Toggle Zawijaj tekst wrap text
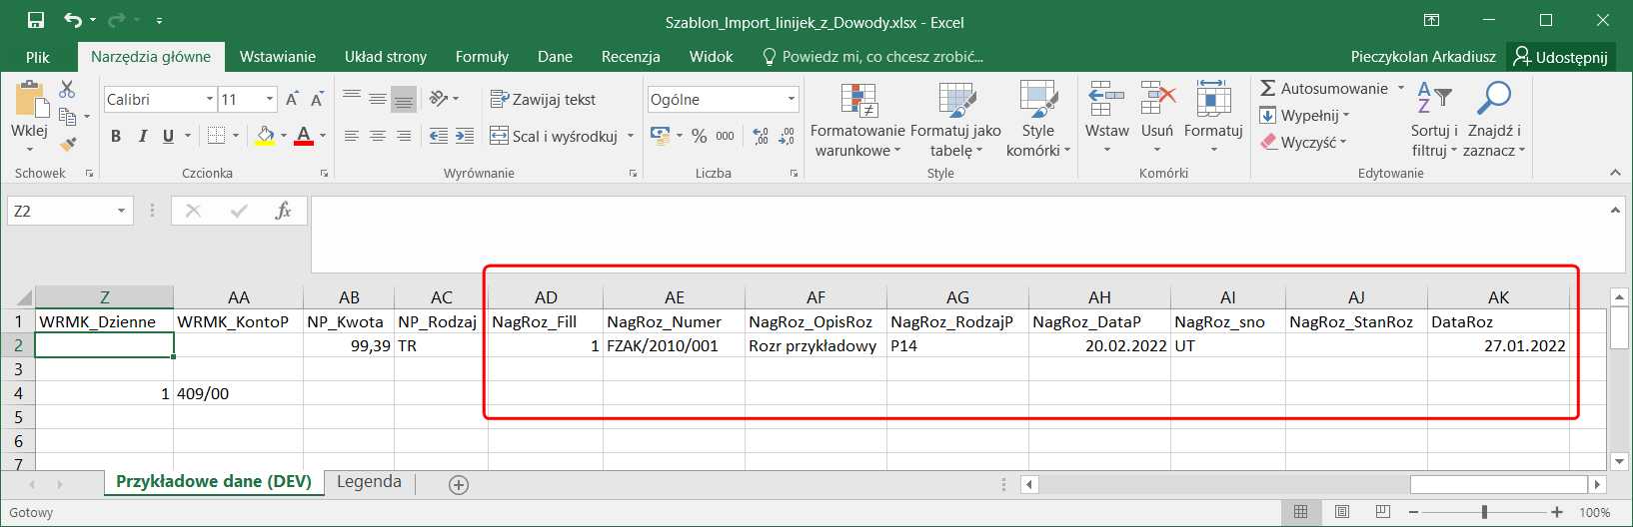1633x527 pixels. [x=543, y=99]
